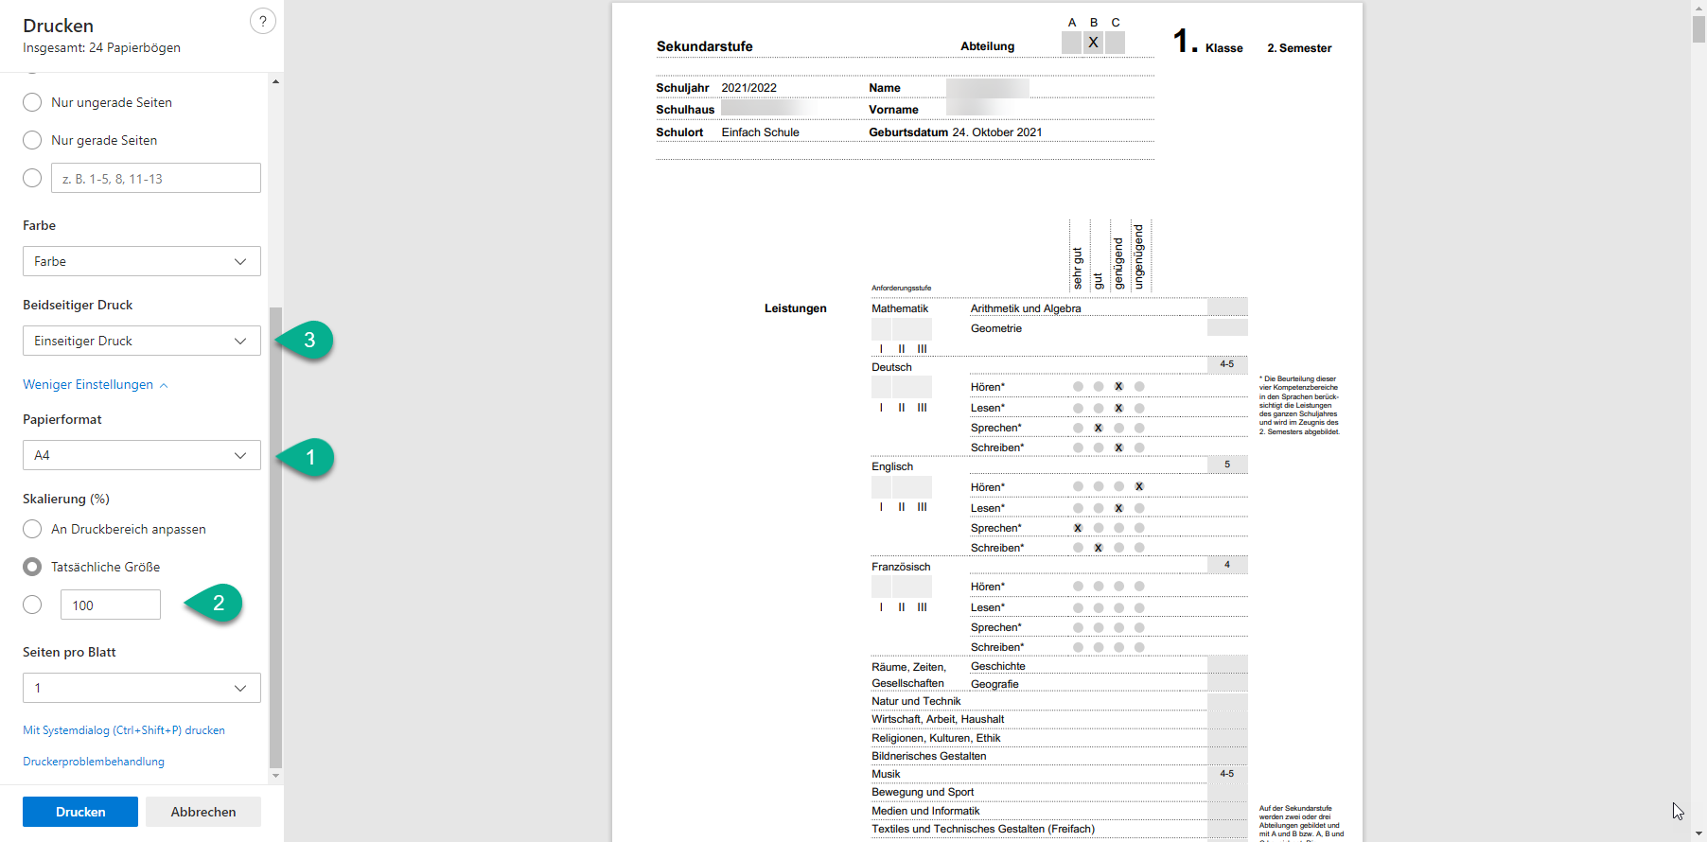Open the Papierformat A4 dropdown
1707x842 pixels.
[x=142, y=455]
